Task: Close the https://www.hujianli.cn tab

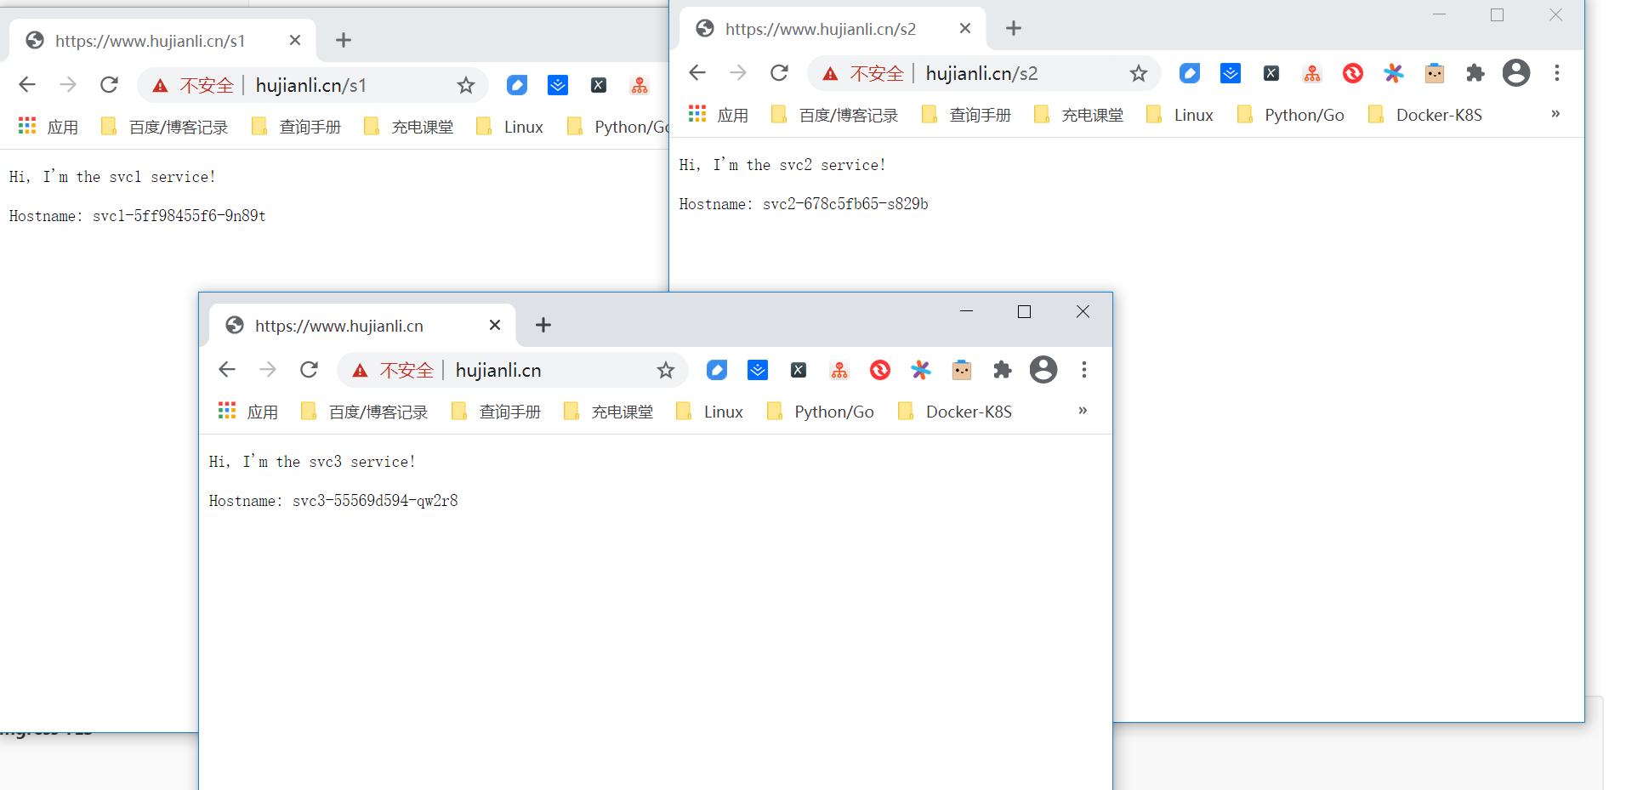Action: [495, 325]
